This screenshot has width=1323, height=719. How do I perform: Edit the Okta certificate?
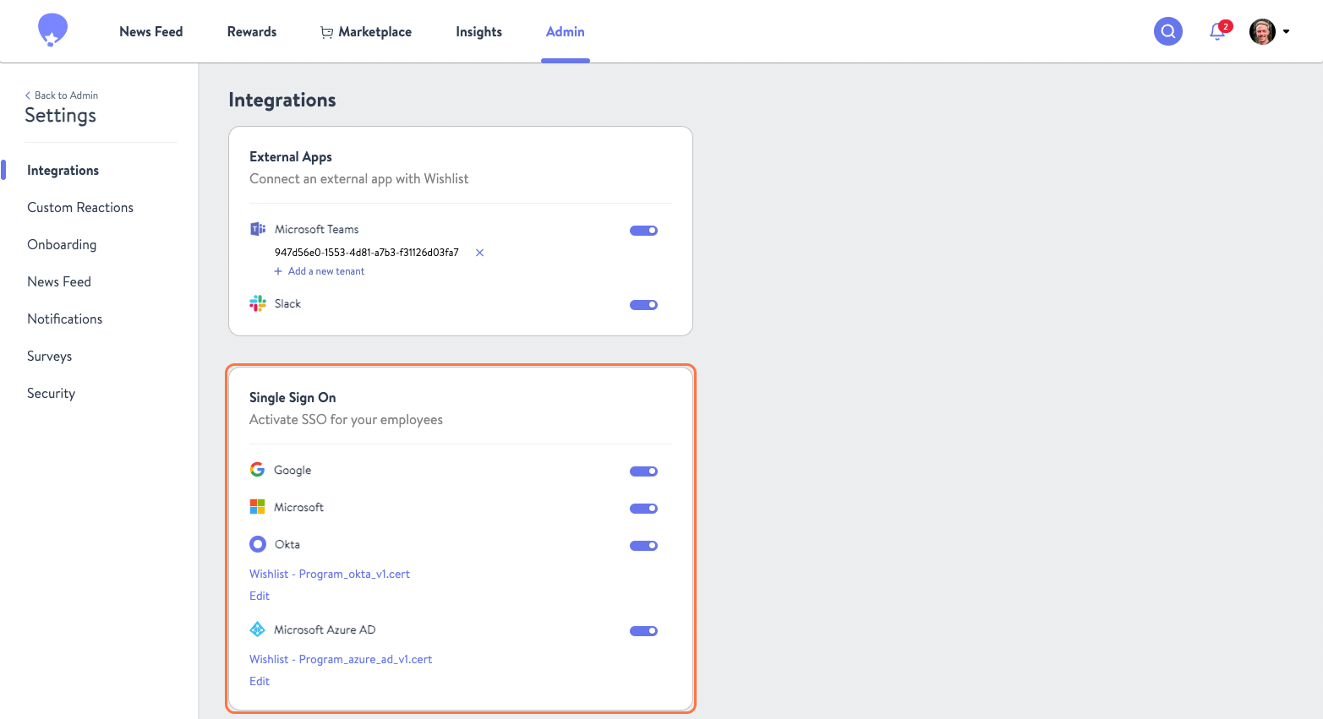coord(260,596)
